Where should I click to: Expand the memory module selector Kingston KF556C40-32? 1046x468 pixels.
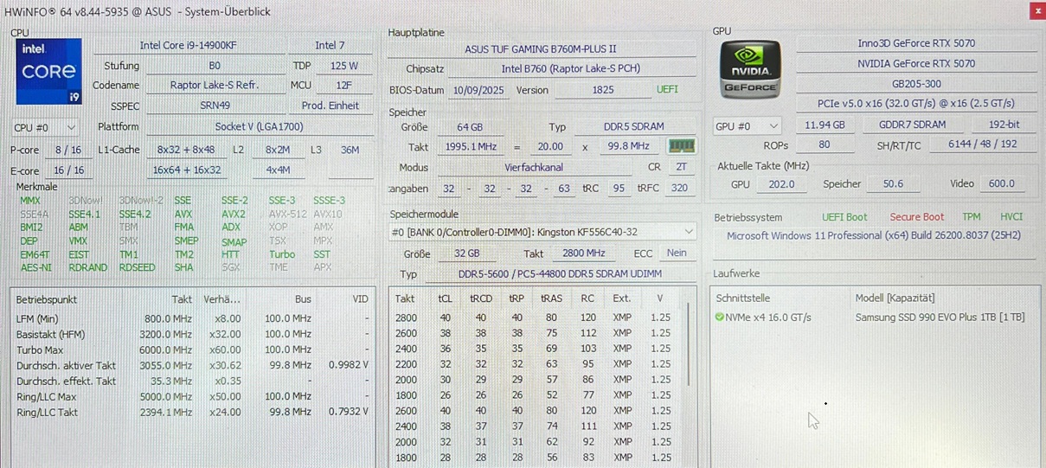542,232
